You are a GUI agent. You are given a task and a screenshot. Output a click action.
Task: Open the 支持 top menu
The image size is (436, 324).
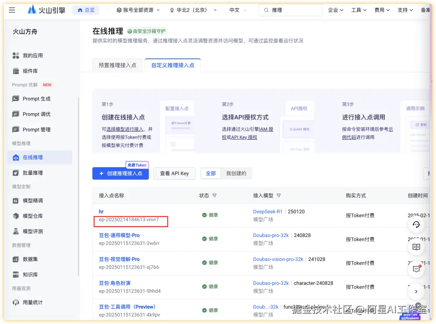click(405, 10)
